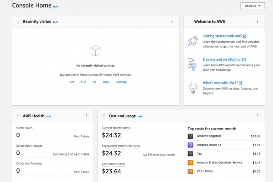Open the Lambda service link
The image size is (273, 182).
pyautogui.click(x=121, y=82)
